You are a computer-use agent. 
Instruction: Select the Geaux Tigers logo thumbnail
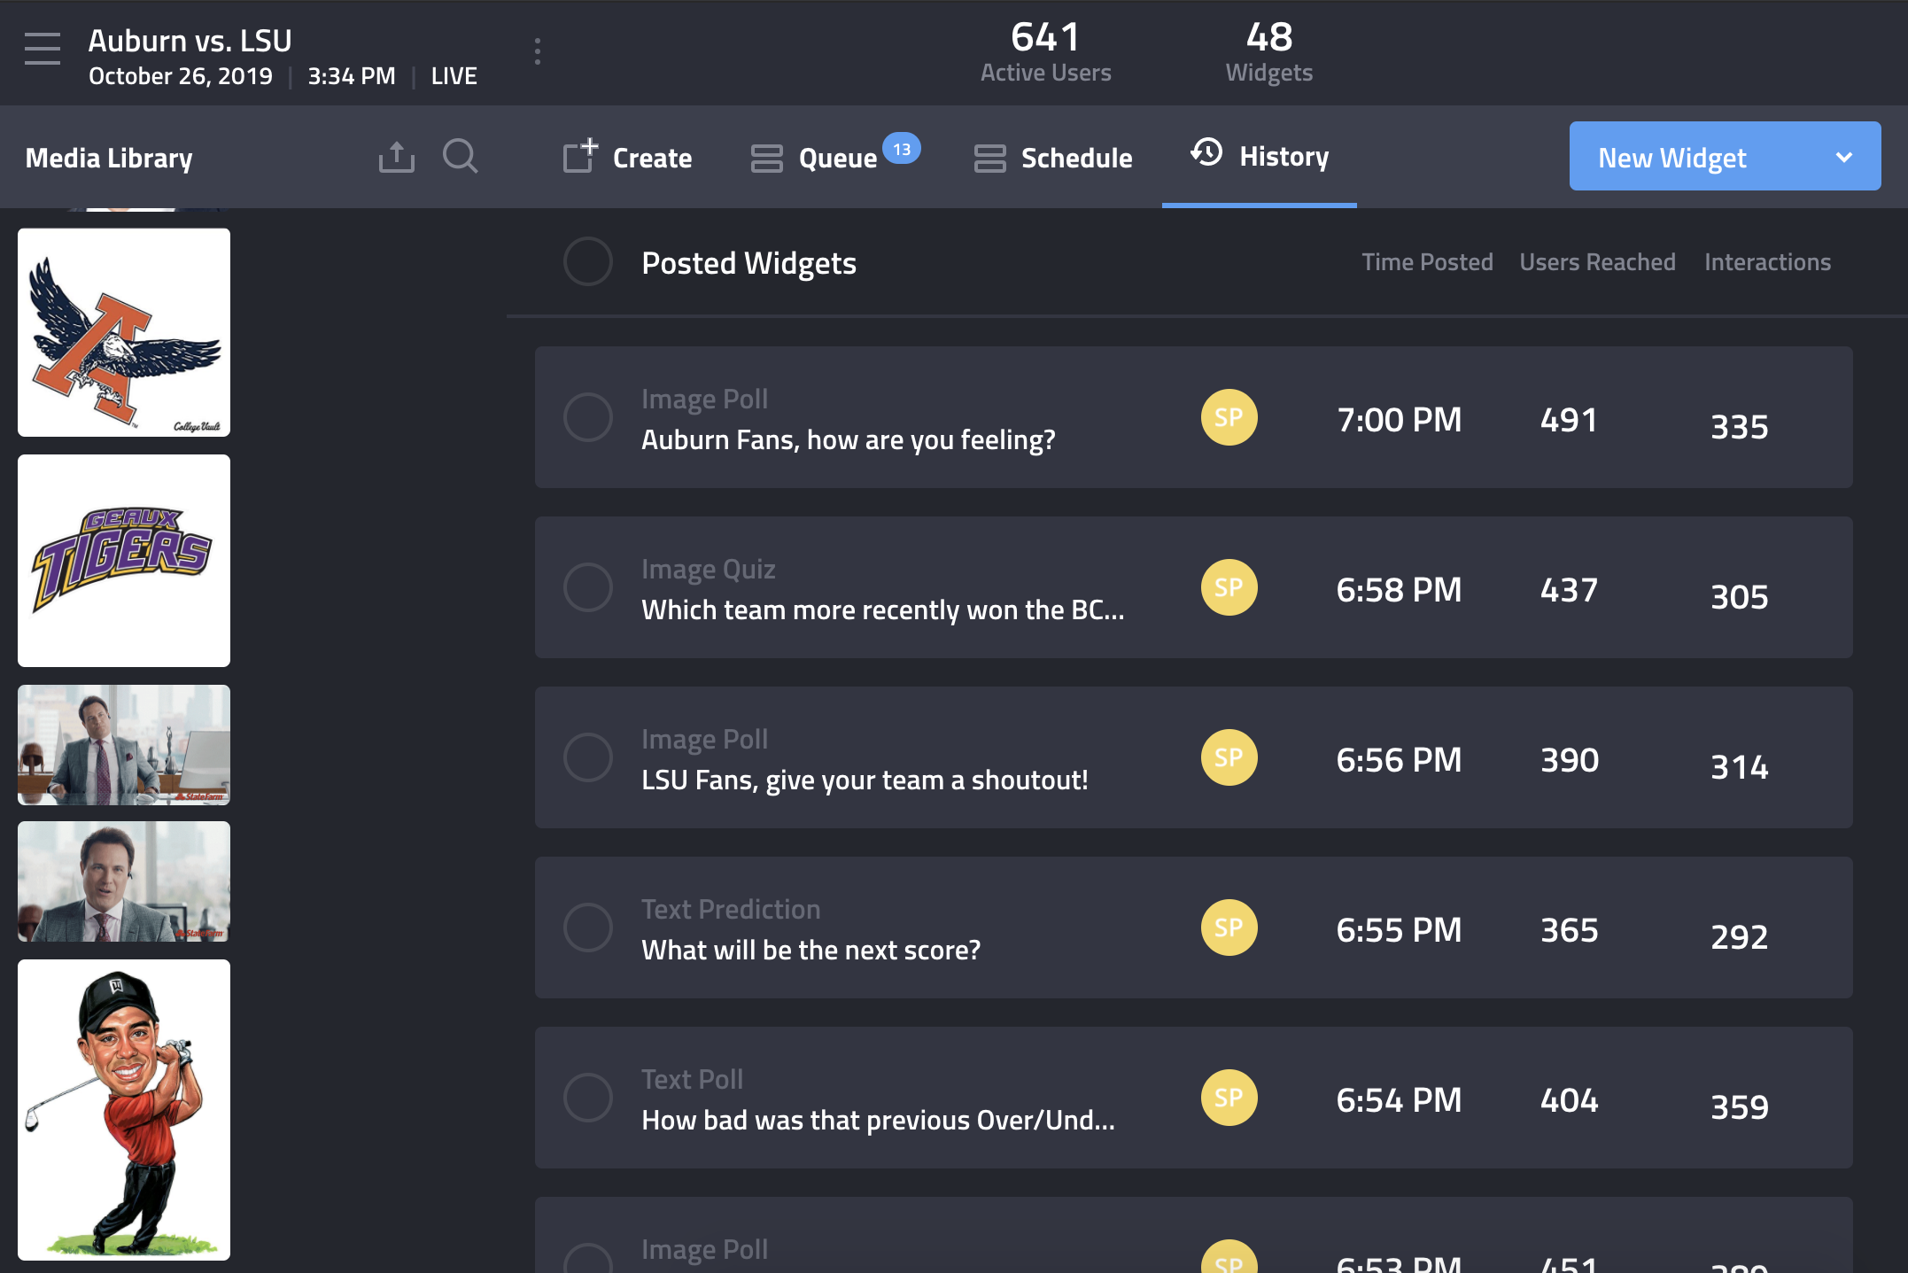click(124, 560)
